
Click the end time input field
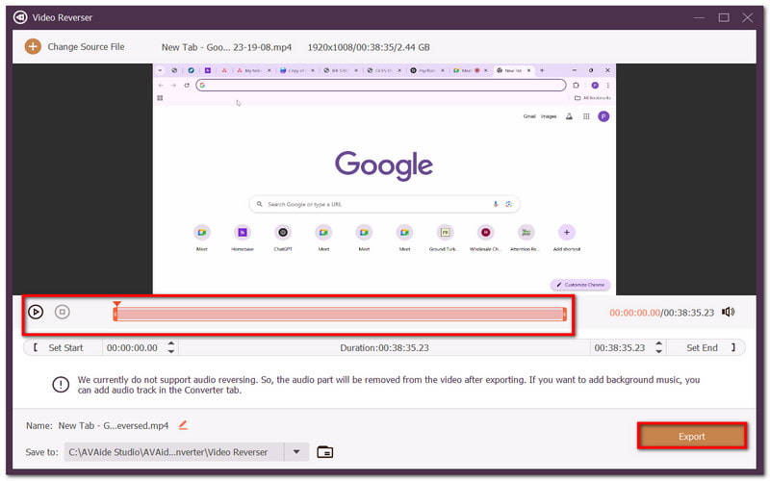[x=619, y=347]
